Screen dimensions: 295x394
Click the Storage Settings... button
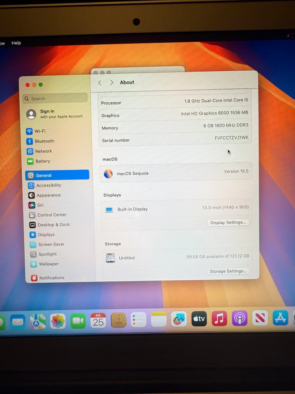point(228,271)
